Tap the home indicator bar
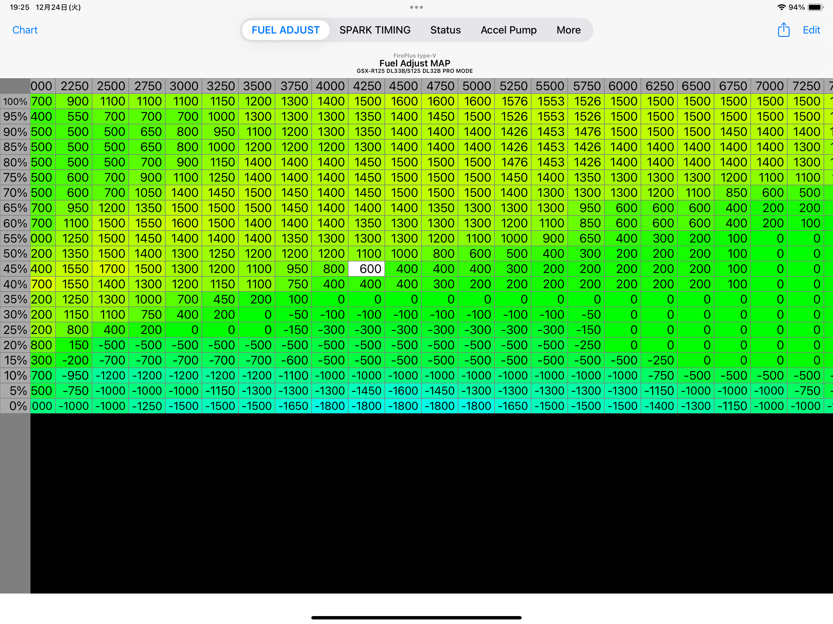This screenshot has height=624, width=833. tap(416, 618)
